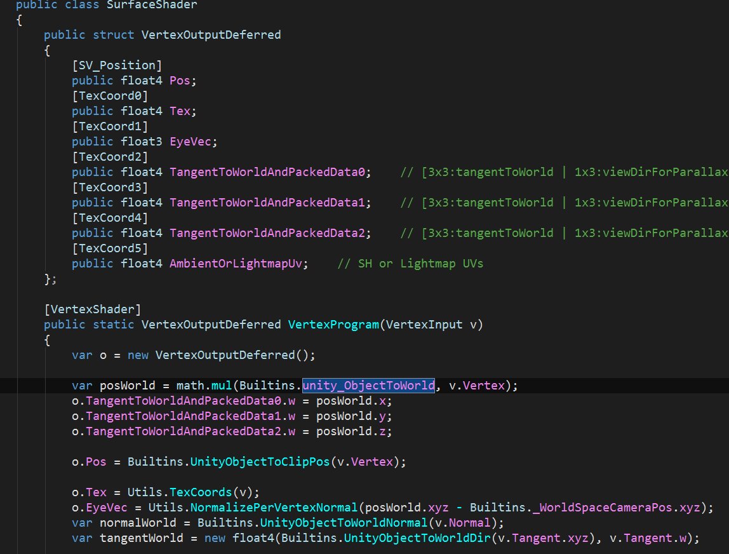Click v.Normal argument
The height and width of the screenshot is (554, 729).
point(462,524)
